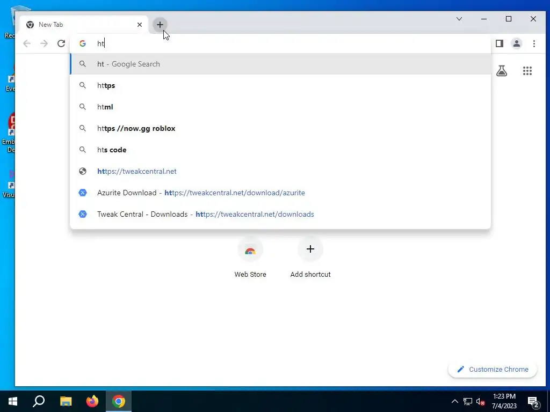Viewport: 550px width, 412px height.
Task: Launch Firefox from the taskbar
Action: 92,401
